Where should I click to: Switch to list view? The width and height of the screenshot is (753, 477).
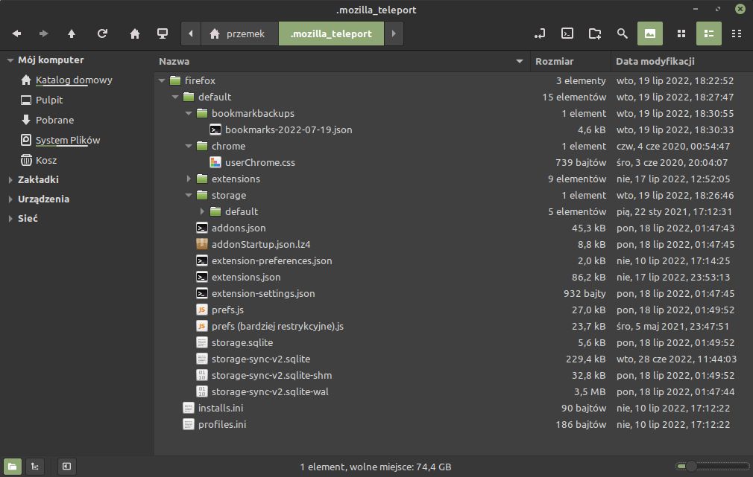[x=709, y=33]
